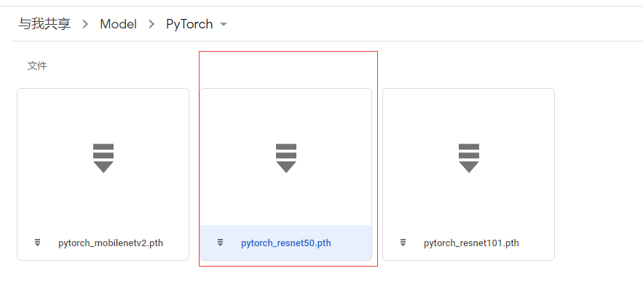Go to 与我共享 in the breadcrumb
The height and width of the screenshot is (287, 643).
pyautogui.click(x=44, y=24)
